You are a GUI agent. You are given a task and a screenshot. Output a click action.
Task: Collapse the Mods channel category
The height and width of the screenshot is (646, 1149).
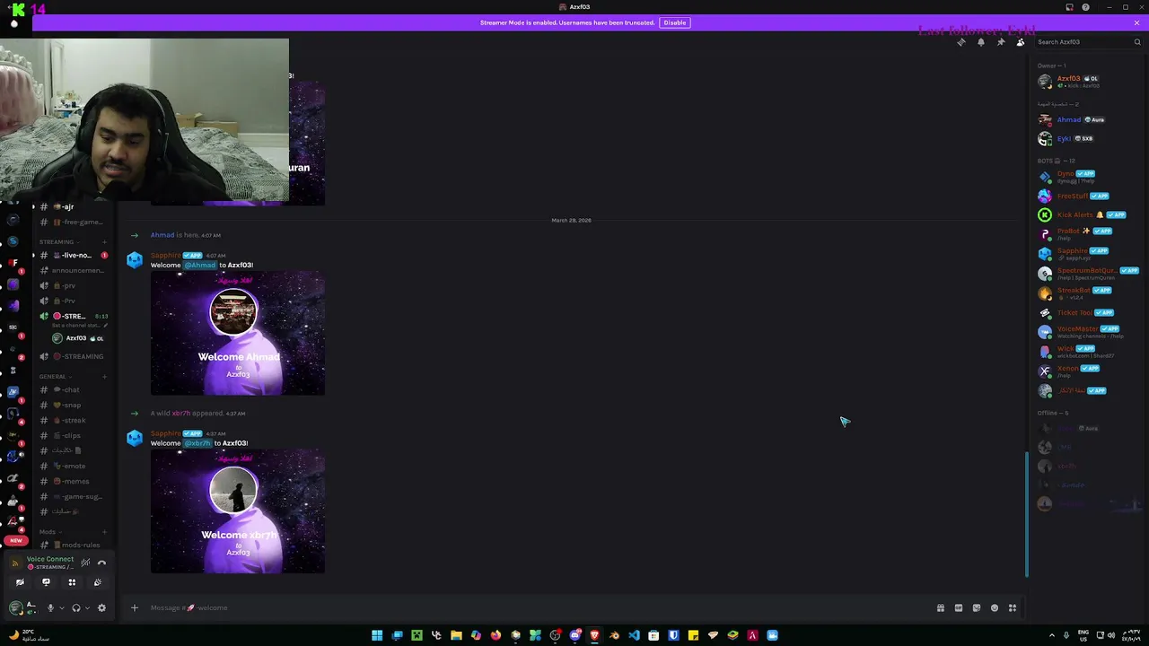(50, 532)
